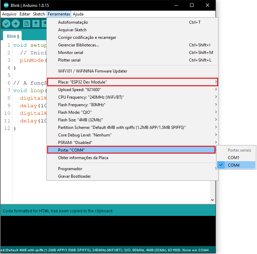Open the Sketch menu
257x254 pixels.
(39, 14)
